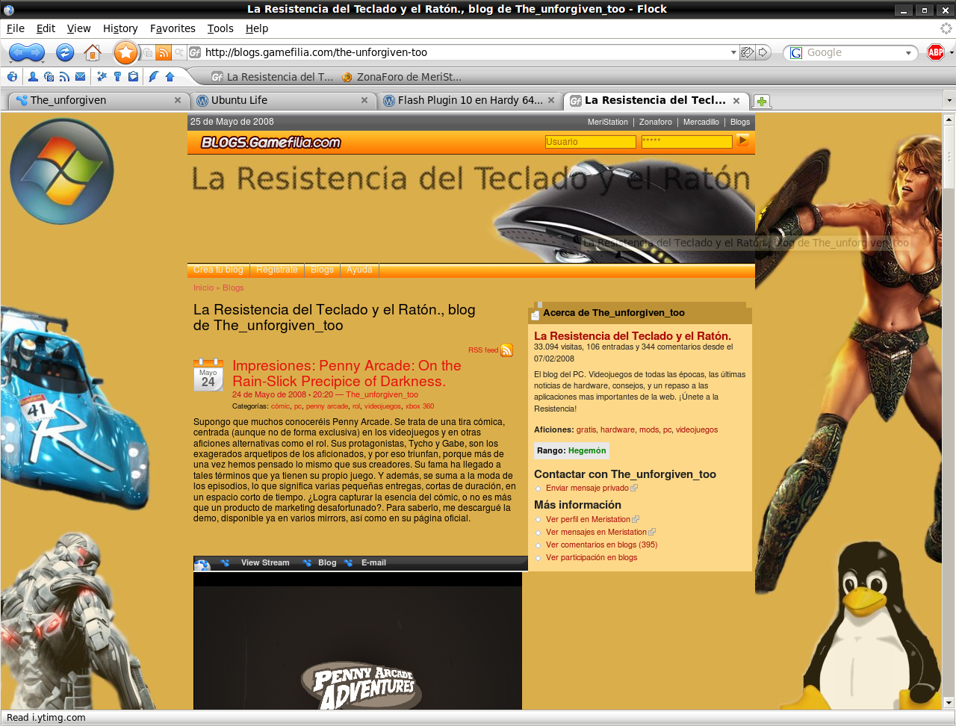Open the URL history dropdown arrow
The image size is (956, 726).
(x=733, y=52)
